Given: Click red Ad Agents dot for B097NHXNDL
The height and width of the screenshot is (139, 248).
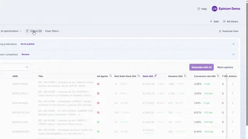Looking at the screenshot, I should pyautogui.click(x=98, y=103).
